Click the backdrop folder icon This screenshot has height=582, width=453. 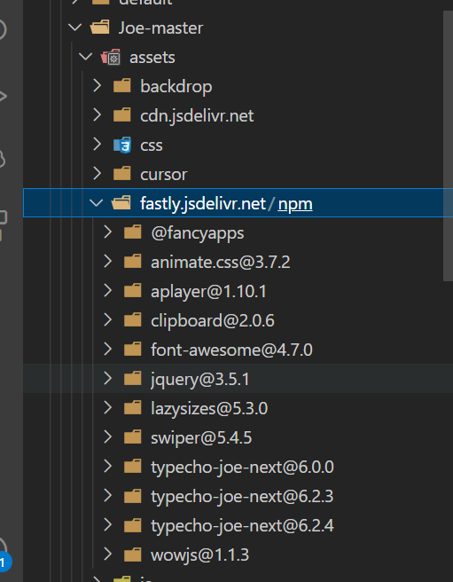(121, 86)
